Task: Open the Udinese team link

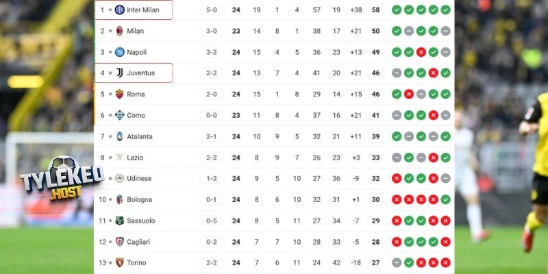Action: [x=139, y=179]
